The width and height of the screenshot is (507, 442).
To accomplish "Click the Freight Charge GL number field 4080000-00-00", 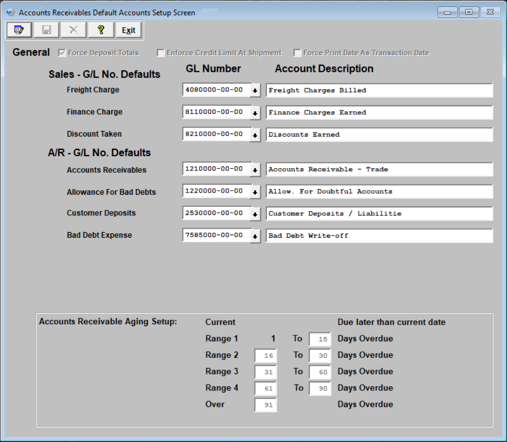I will [x=216, y=90].
